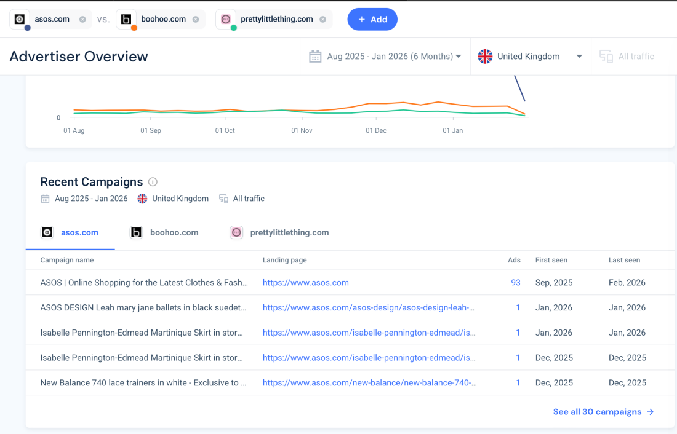Open the All traffic filter dropdown

pos(628,57)
